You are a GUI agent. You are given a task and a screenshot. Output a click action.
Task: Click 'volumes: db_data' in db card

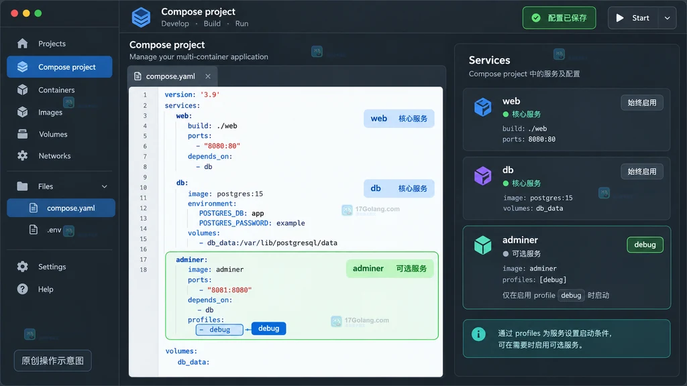[533, 208]
